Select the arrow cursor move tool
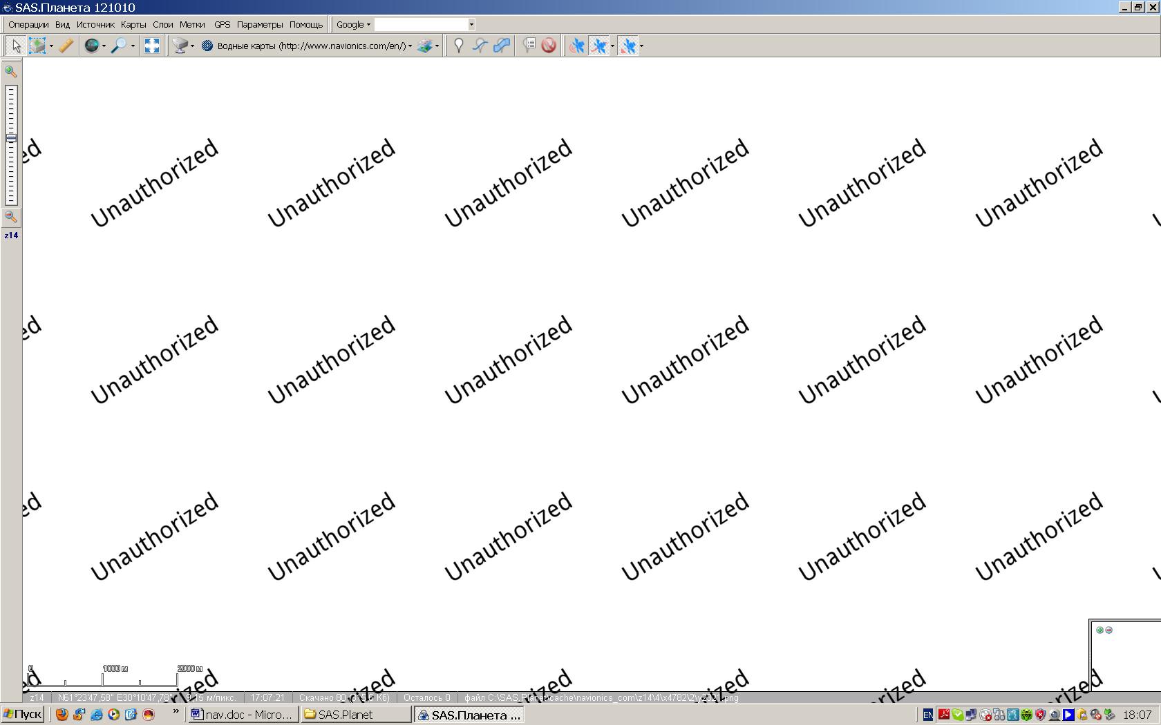Viewport: 1161px width, 725px height. (x=15, y=46)
